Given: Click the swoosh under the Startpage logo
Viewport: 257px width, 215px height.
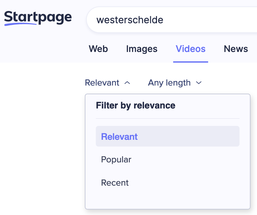Looking at the screenshot, I should [20, 24].
